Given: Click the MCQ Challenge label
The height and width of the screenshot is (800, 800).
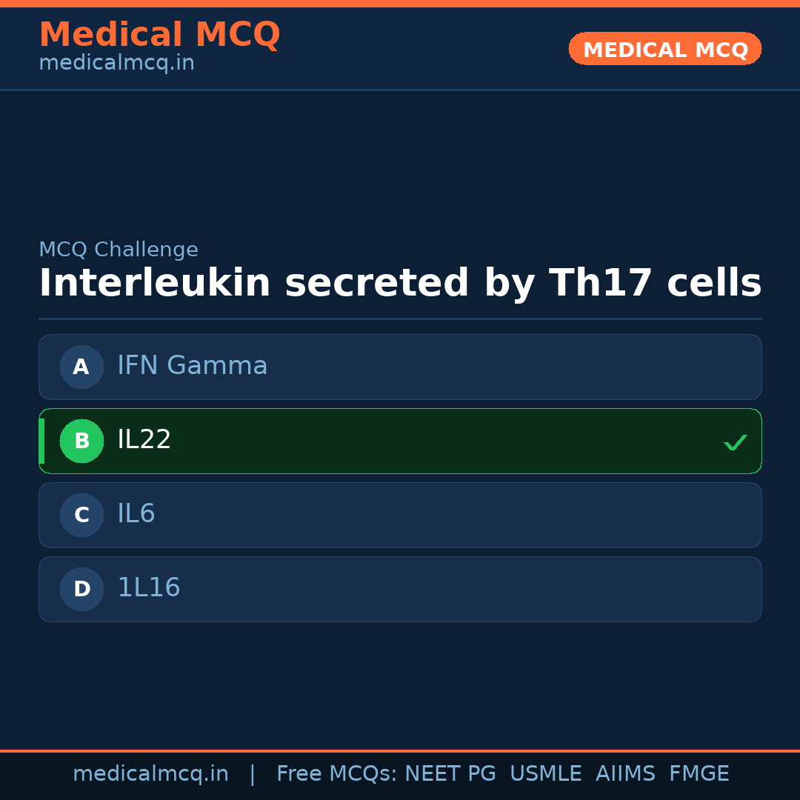Looking at the screenshot, I should [x=118, y=250].
